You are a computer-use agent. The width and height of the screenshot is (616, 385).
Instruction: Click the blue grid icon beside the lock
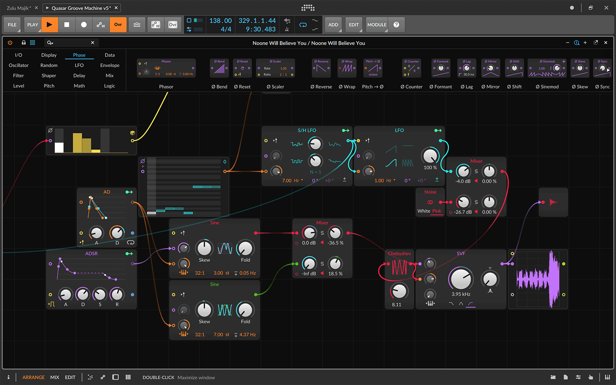coord(33,43)
